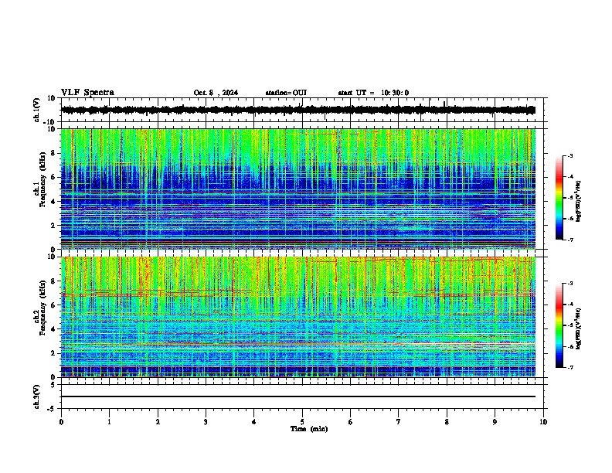The width and height of the screenshot is (612, 473).
Task: Click the ch.2 "Frequency (kHz)" axis label
Action: [42, 308]
